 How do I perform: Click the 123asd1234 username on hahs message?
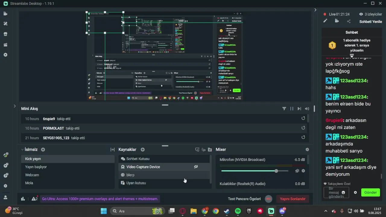[x=354, y=81]
